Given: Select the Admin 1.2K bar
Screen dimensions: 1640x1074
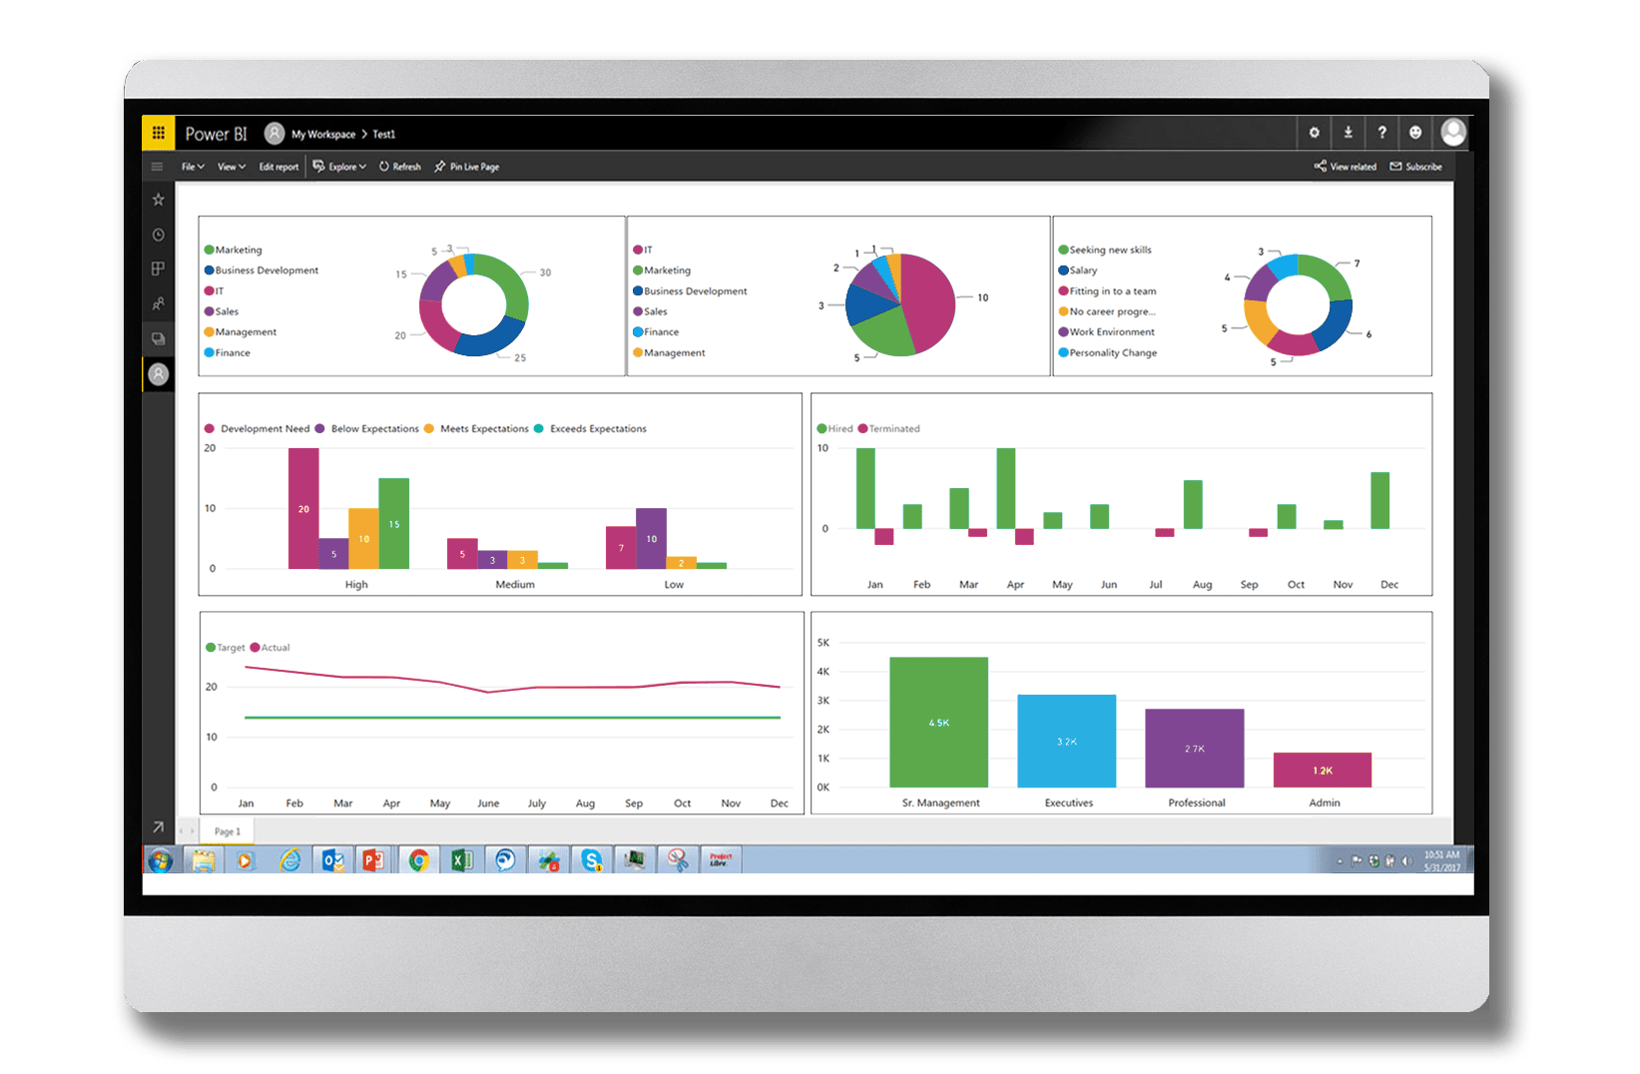Looking at the screenshot, I should tap(1322, 770).
